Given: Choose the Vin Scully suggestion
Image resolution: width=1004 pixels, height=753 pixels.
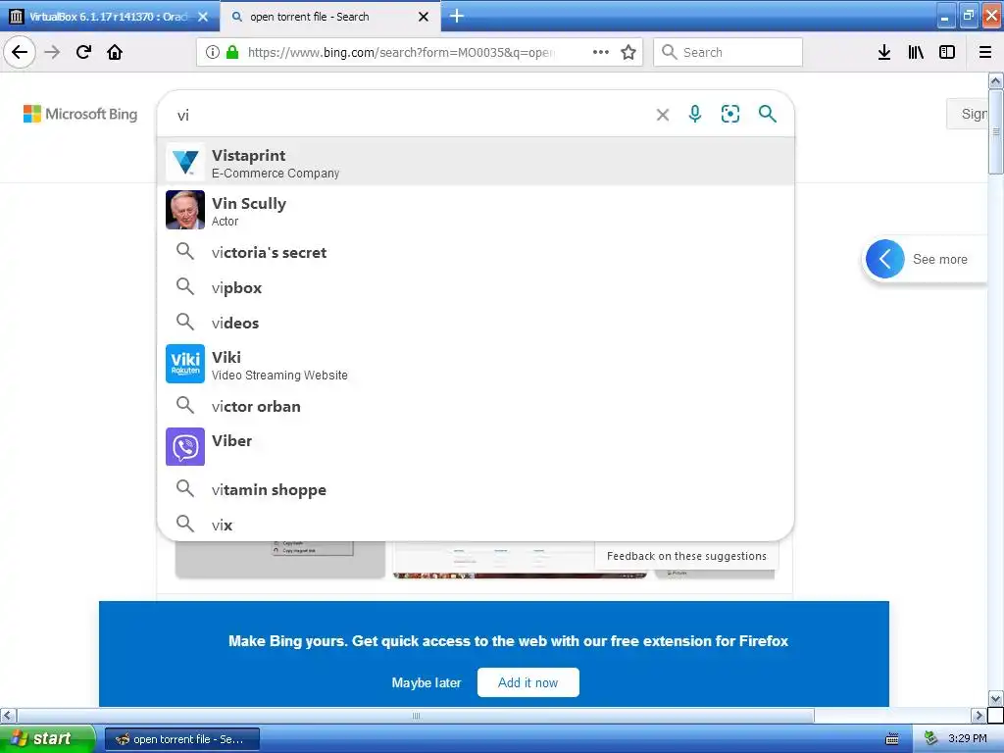Looking at the screenshot, I should 476,210.
